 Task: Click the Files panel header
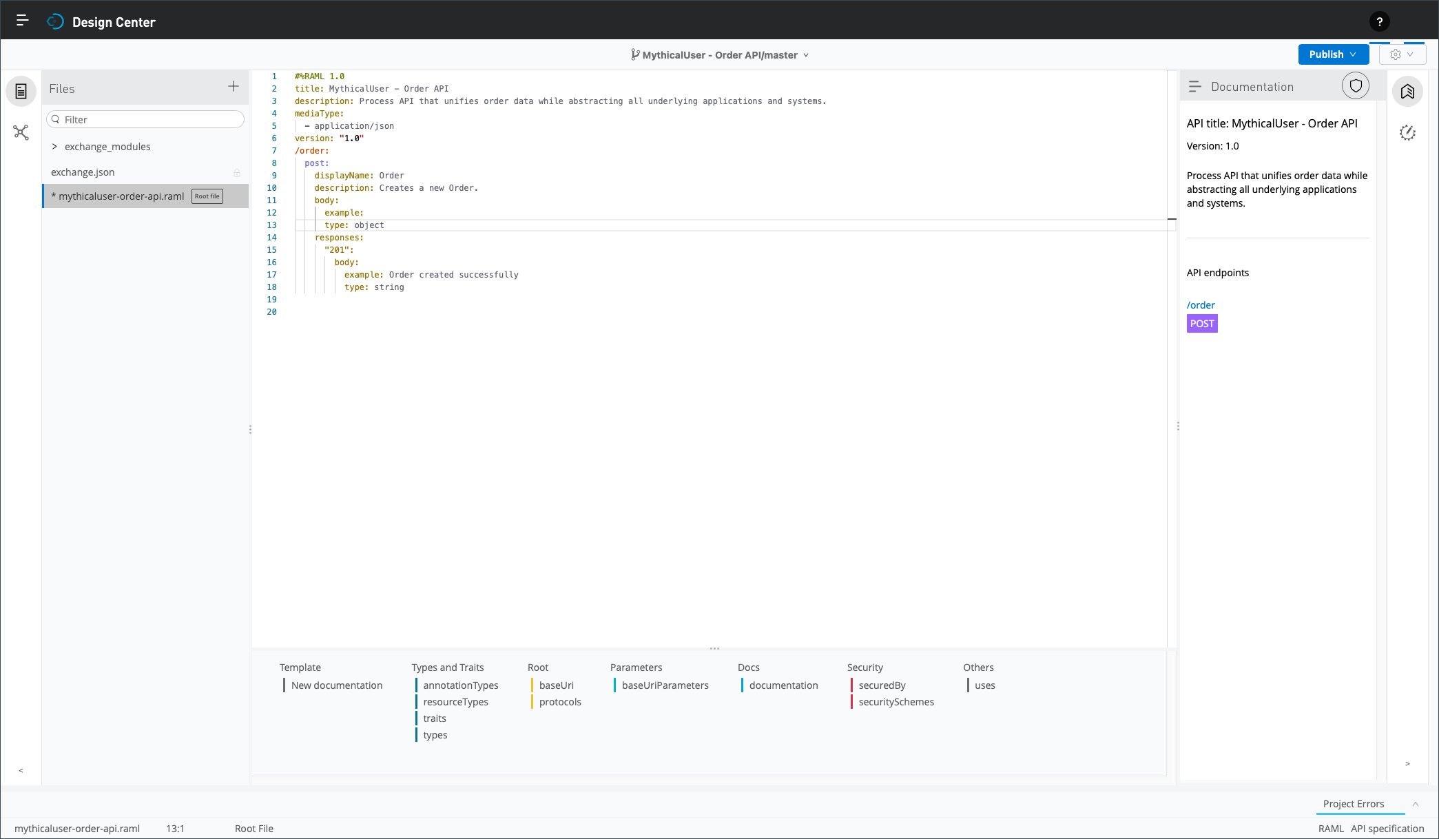(62, 89)
